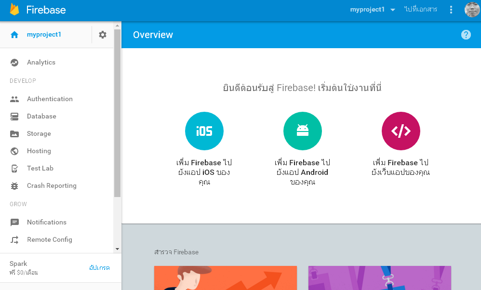Click the Hosting globe icon
Image resolution: width=481 pixels, height=290 pixels.
pos(14,151)
